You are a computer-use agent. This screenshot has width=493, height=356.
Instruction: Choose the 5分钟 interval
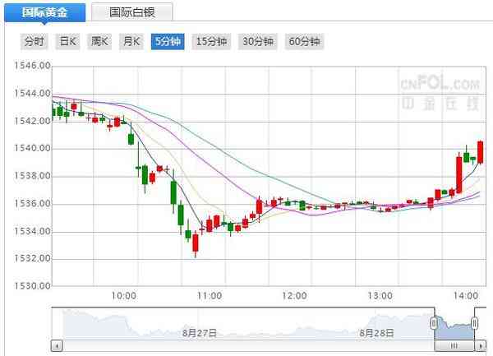[x=168, y=41]
